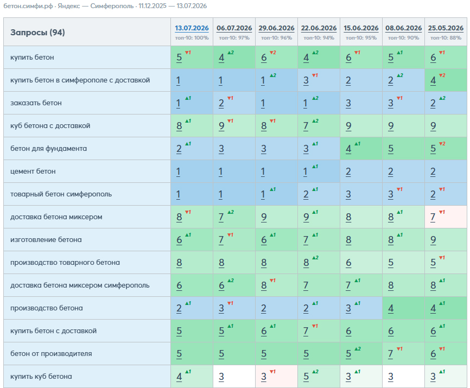Open the 06.07.2026 date column header
Image resolution: width=470 pixels, height=388 pixels.
[x=234, y=28]
